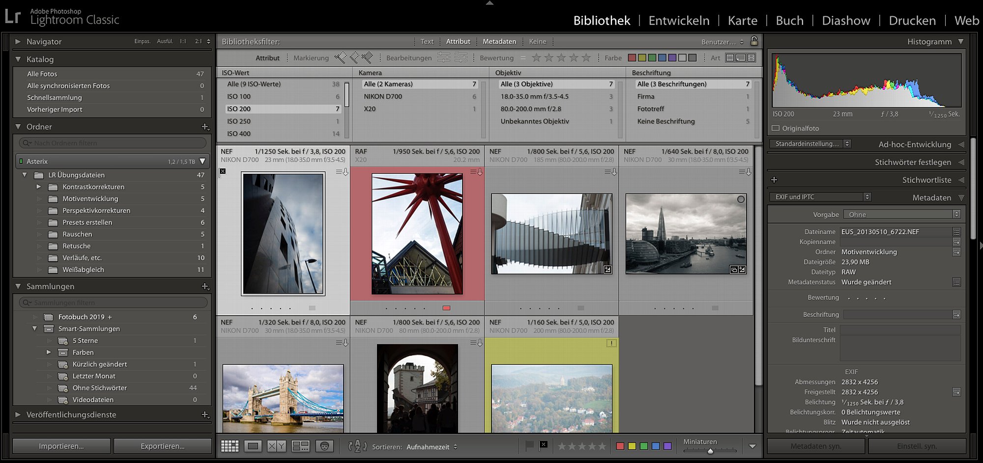Click the rating comparison equals symbol
The image size is (983, 463).
[x=523, y=58]
